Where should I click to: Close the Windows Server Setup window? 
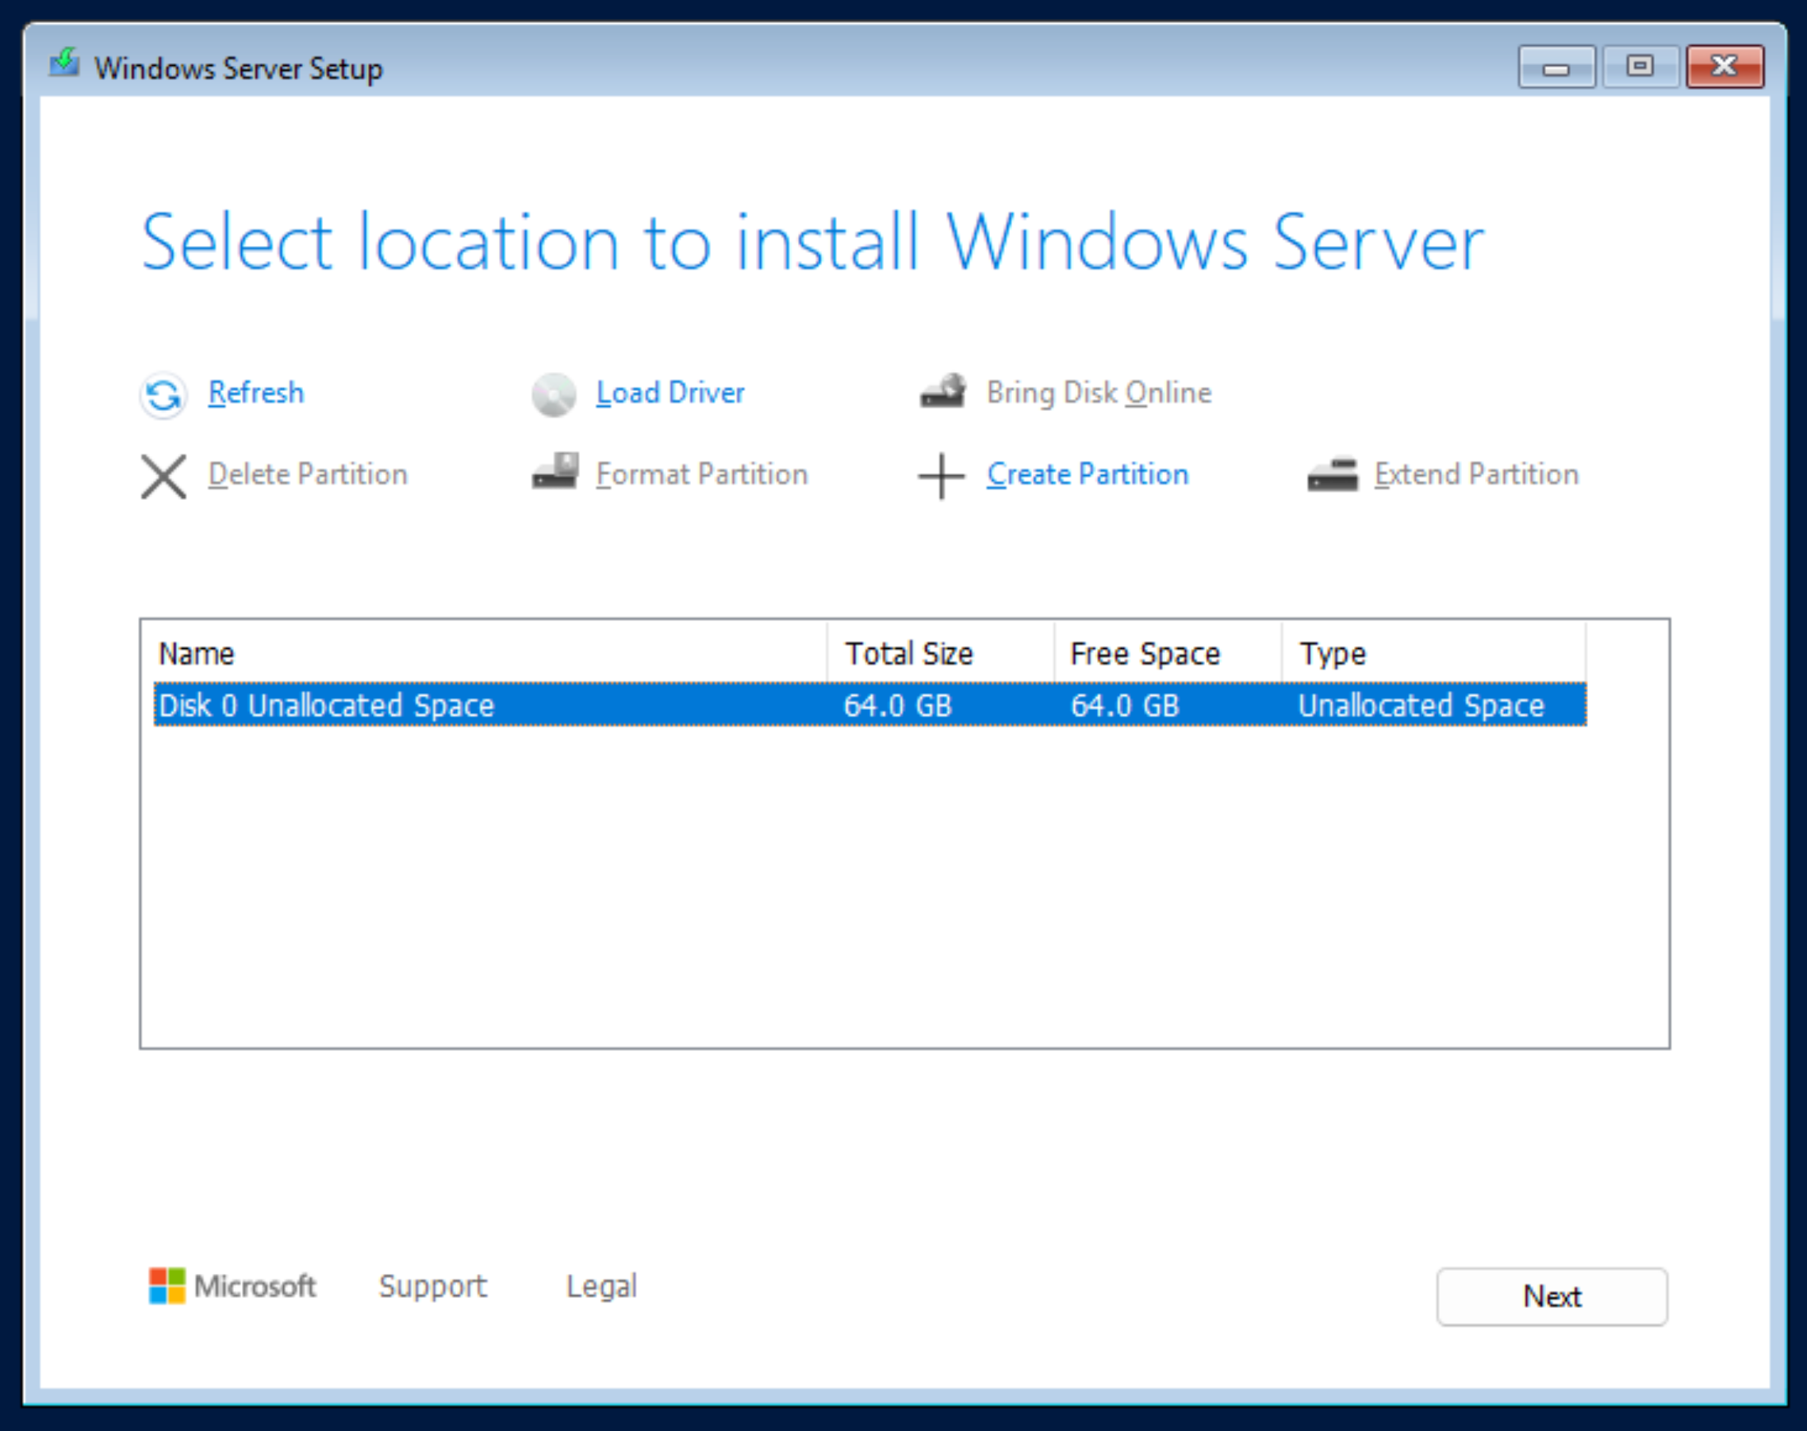1725,66
